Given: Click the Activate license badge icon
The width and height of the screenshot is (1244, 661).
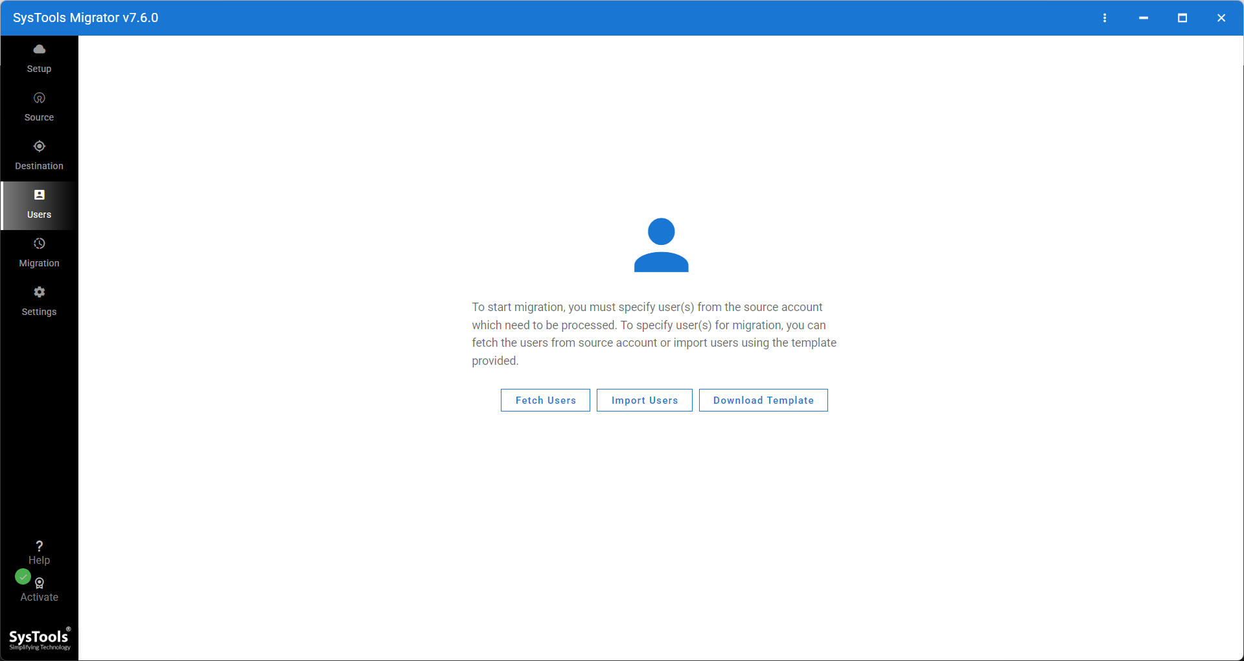Looking at the screenshot, I should pos(39,583).
